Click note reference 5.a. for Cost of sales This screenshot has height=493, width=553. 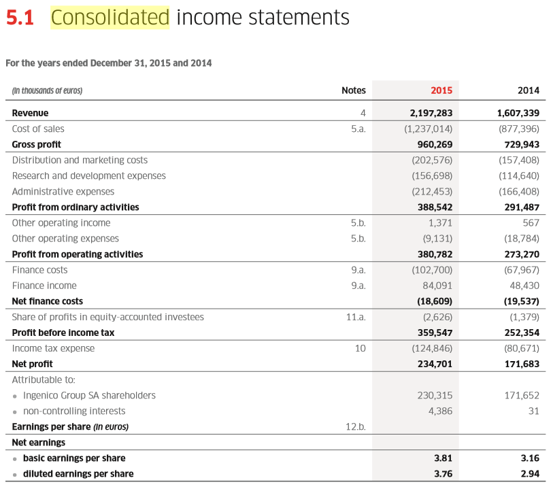coord(358,129)
